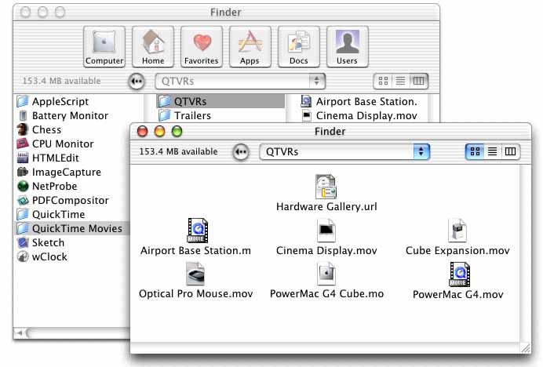Open Apps in the back Finder toolbar
This screenshot has width=543, height=367.
click(x=250, y=47)
